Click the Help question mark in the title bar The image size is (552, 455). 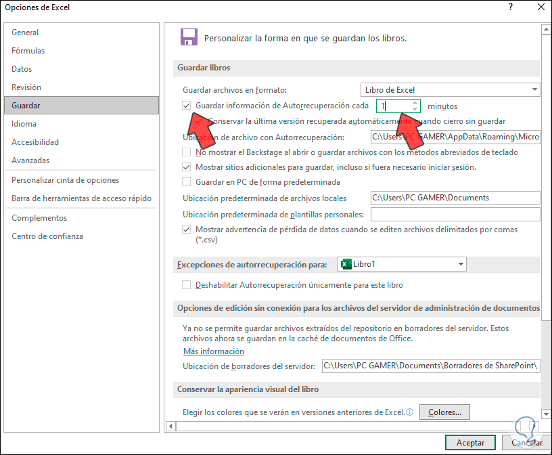pos(509,7)
